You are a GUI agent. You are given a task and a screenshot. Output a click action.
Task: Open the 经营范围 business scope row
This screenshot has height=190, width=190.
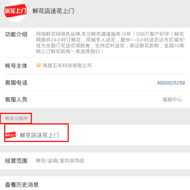95,161
